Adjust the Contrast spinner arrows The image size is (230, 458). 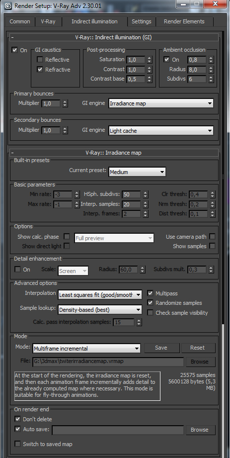[149, 70]
